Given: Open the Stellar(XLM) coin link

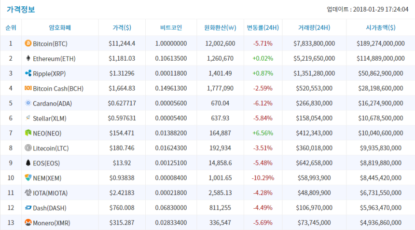Looking at the screenshot, I should pos(50,118).
